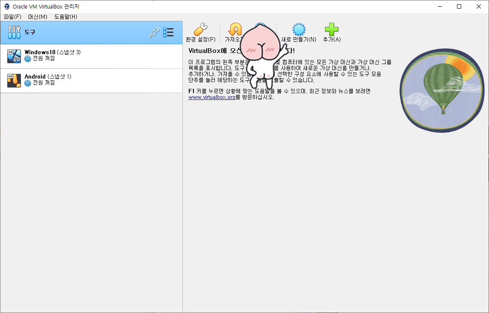
Task: Close the VirtualBox manager window
Action: (479, 6)
